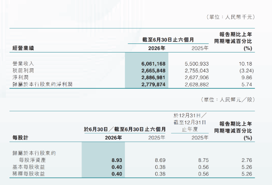Viewport: 272px width, 185px height.
Task: Click the negative change (3.24)
Action: point(246,71)
